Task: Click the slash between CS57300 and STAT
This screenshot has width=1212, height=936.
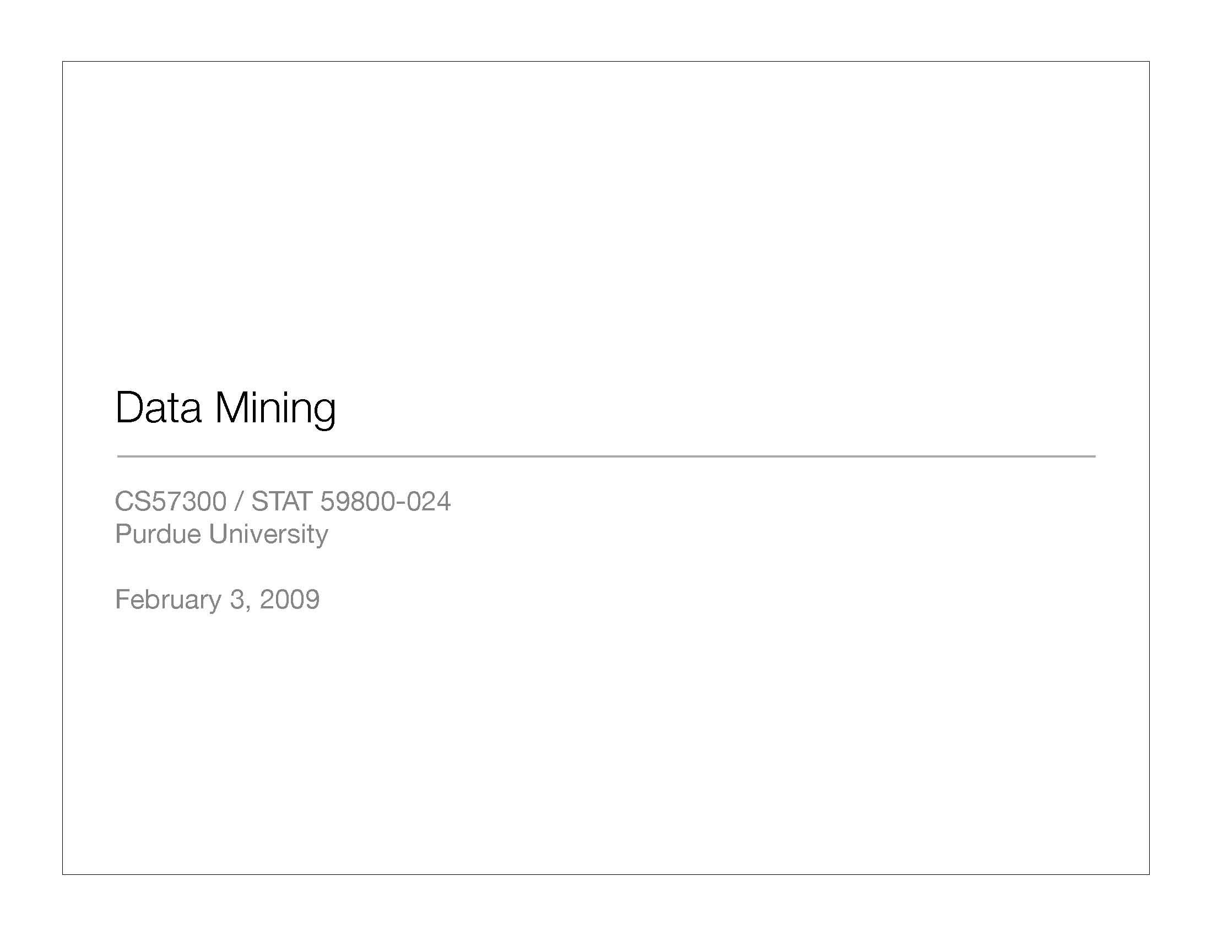Action: pos(239,501)
